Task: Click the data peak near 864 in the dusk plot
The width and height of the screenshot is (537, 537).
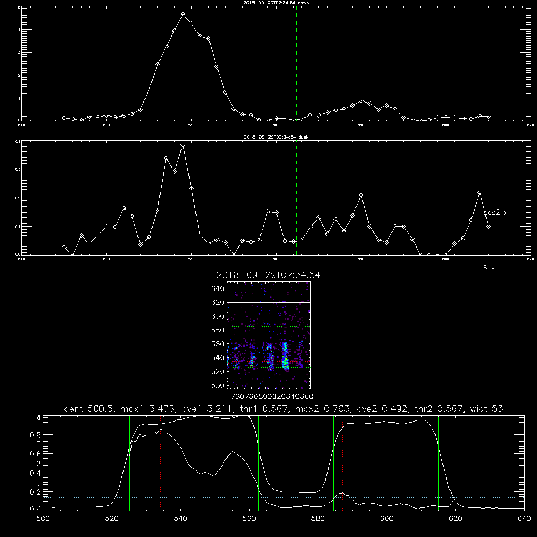Action: (480, 193)
